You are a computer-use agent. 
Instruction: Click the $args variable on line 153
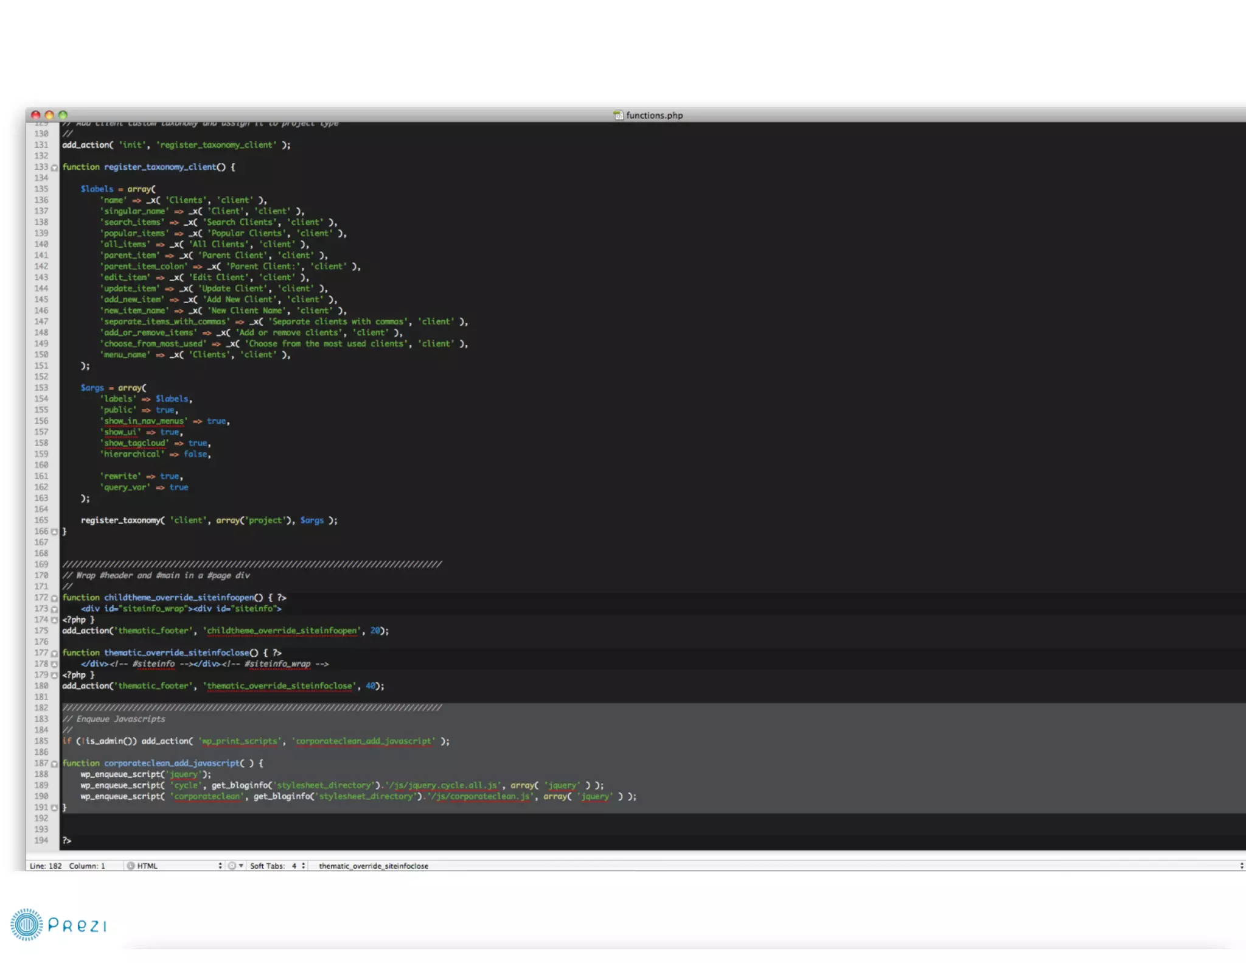point(92,388)
